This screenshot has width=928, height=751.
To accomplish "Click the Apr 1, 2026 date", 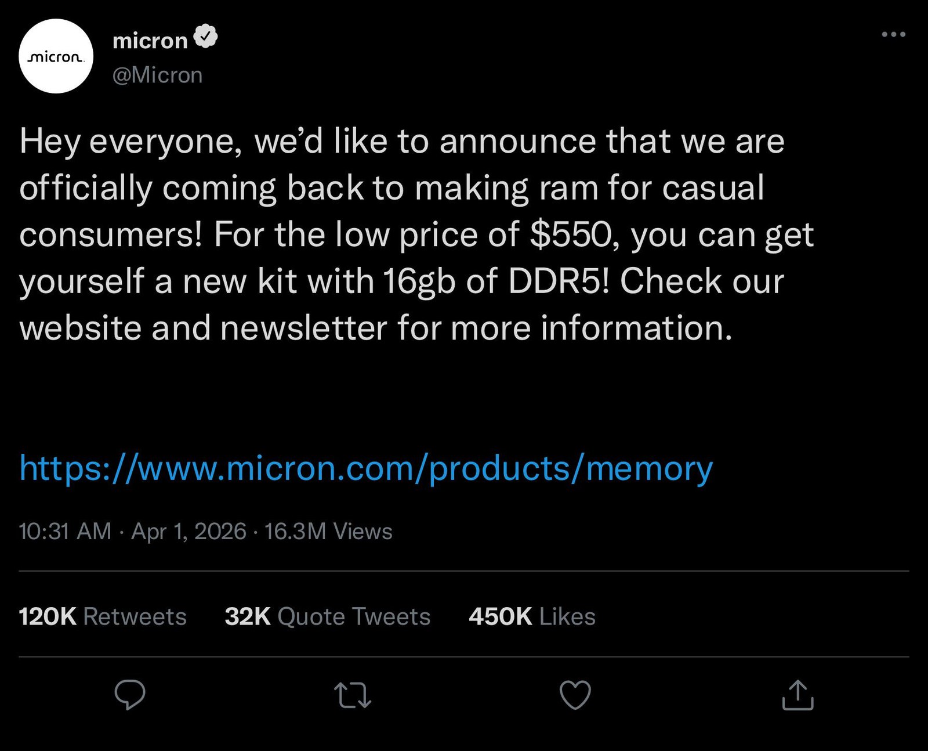I will pyautogui.click(x=189, y=531).
